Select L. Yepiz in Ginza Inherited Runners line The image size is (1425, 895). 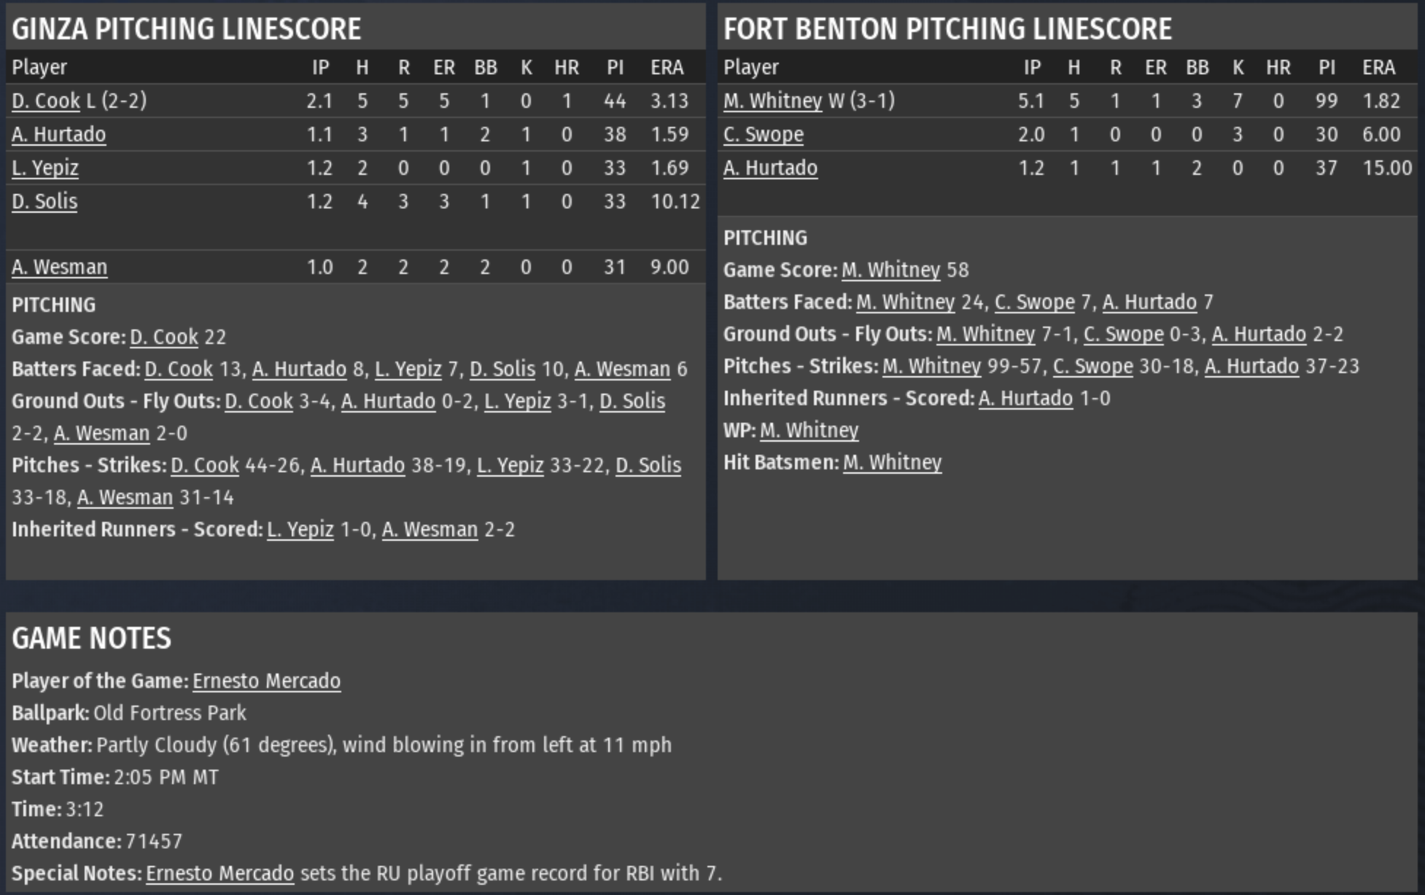pyautogui.click(x=300, y=529)
